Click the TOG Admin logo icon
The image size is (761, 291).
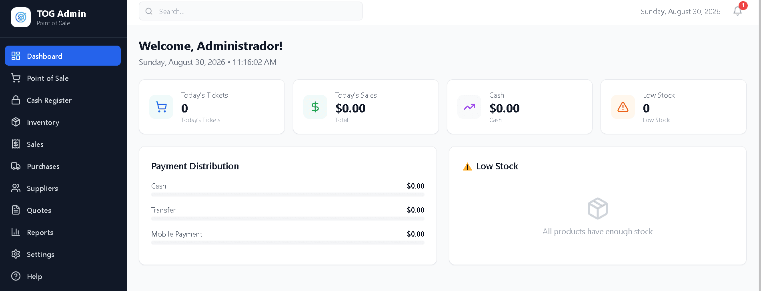point(21,17)
